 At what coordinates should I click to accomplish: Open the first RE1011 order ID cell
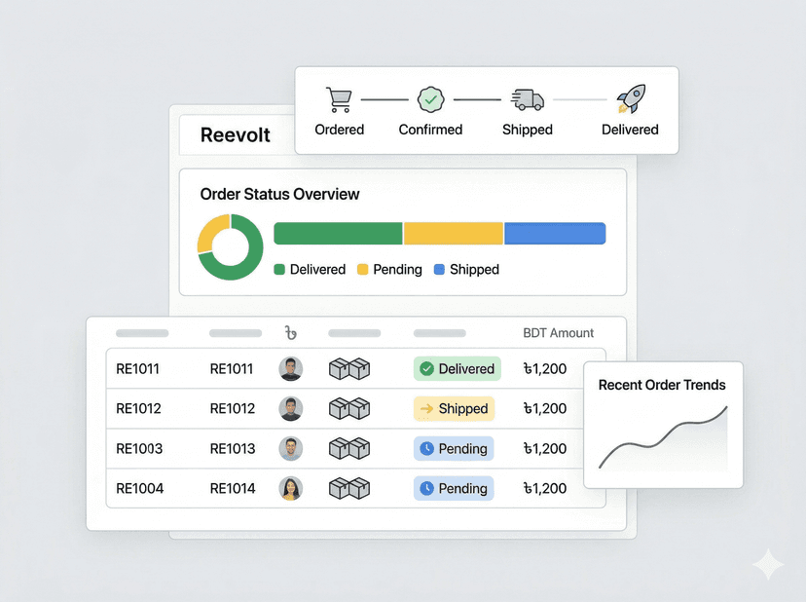138,369
